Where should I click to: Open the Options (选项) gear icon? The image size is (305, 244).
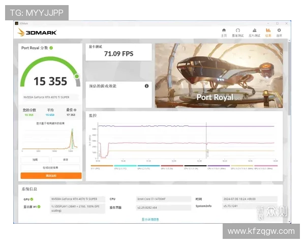tap(279, 32)
